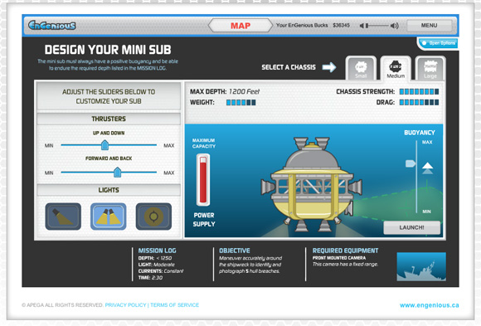This screenshot has width=481, height=326.
Task: Click the right arrow beside Select a Chassis
Action: (329, 67)
